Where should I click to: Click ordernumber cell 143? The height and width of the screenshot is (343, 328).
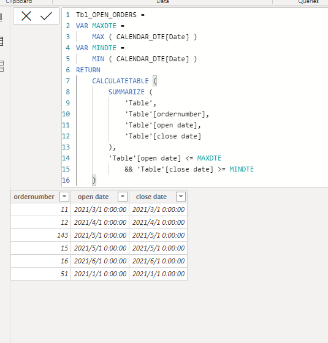click(40, 235)
